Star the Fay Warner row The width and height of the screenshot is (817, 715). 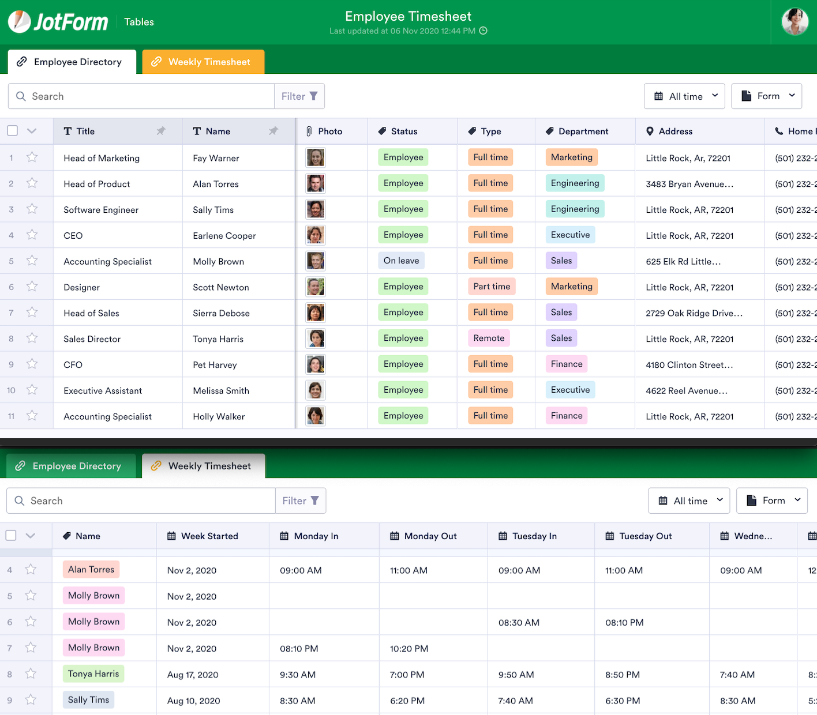tap(32, 157)
